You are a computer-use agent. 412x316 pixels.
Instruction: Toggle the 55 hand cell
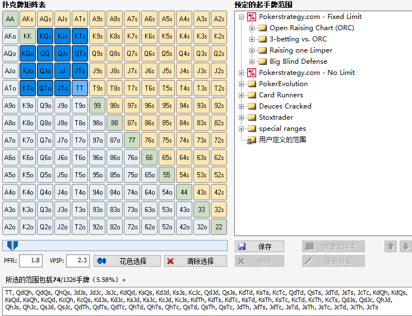[x=167, y=175]
